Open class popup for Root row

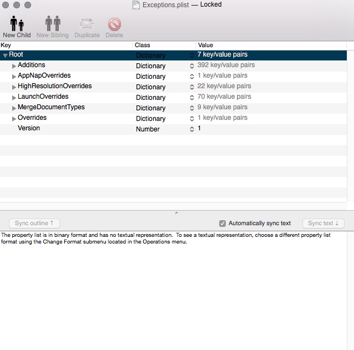(x=191, y=55)
